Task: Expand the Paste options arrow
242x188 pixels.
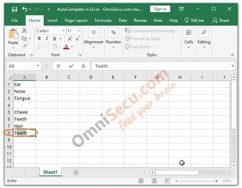Action: click(x=13, y=48)
